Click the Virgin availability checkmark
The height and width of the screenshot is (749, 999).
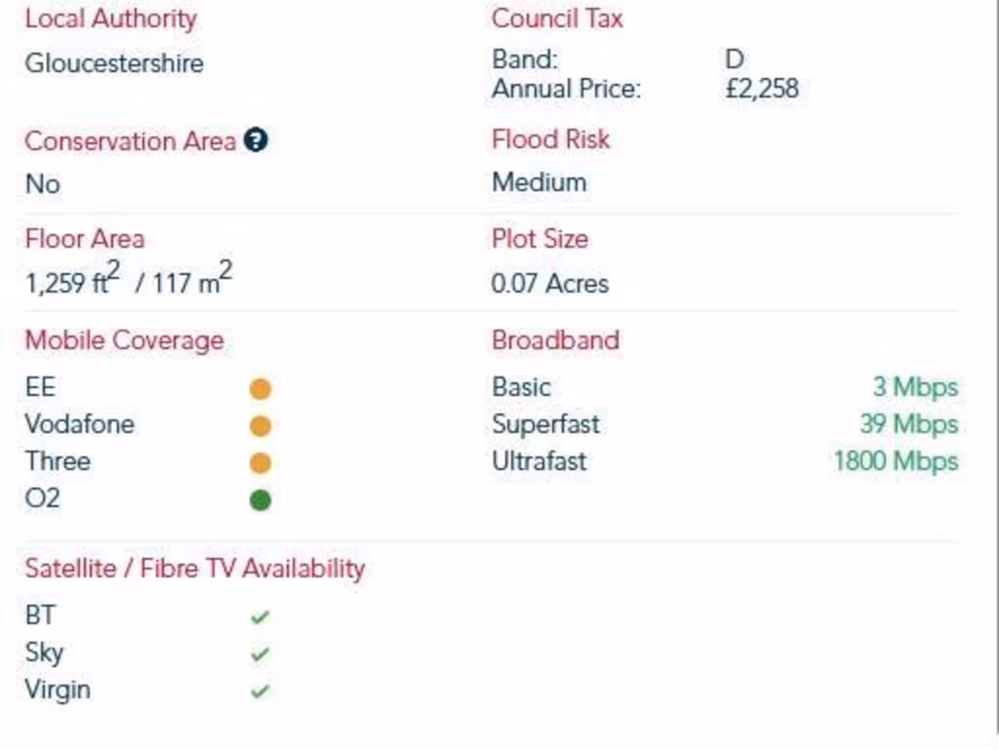tap(260, 690)
